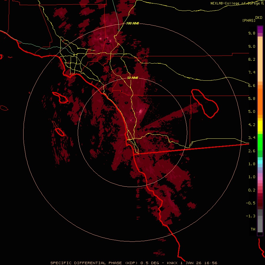
Task: Click the 1.0 value on color scale
Action: tap(252, 177)
